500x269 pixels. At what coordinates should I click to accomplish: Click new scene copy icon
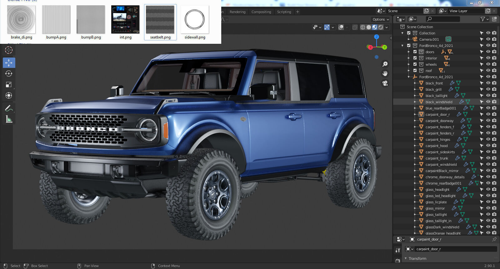point(426,11)
